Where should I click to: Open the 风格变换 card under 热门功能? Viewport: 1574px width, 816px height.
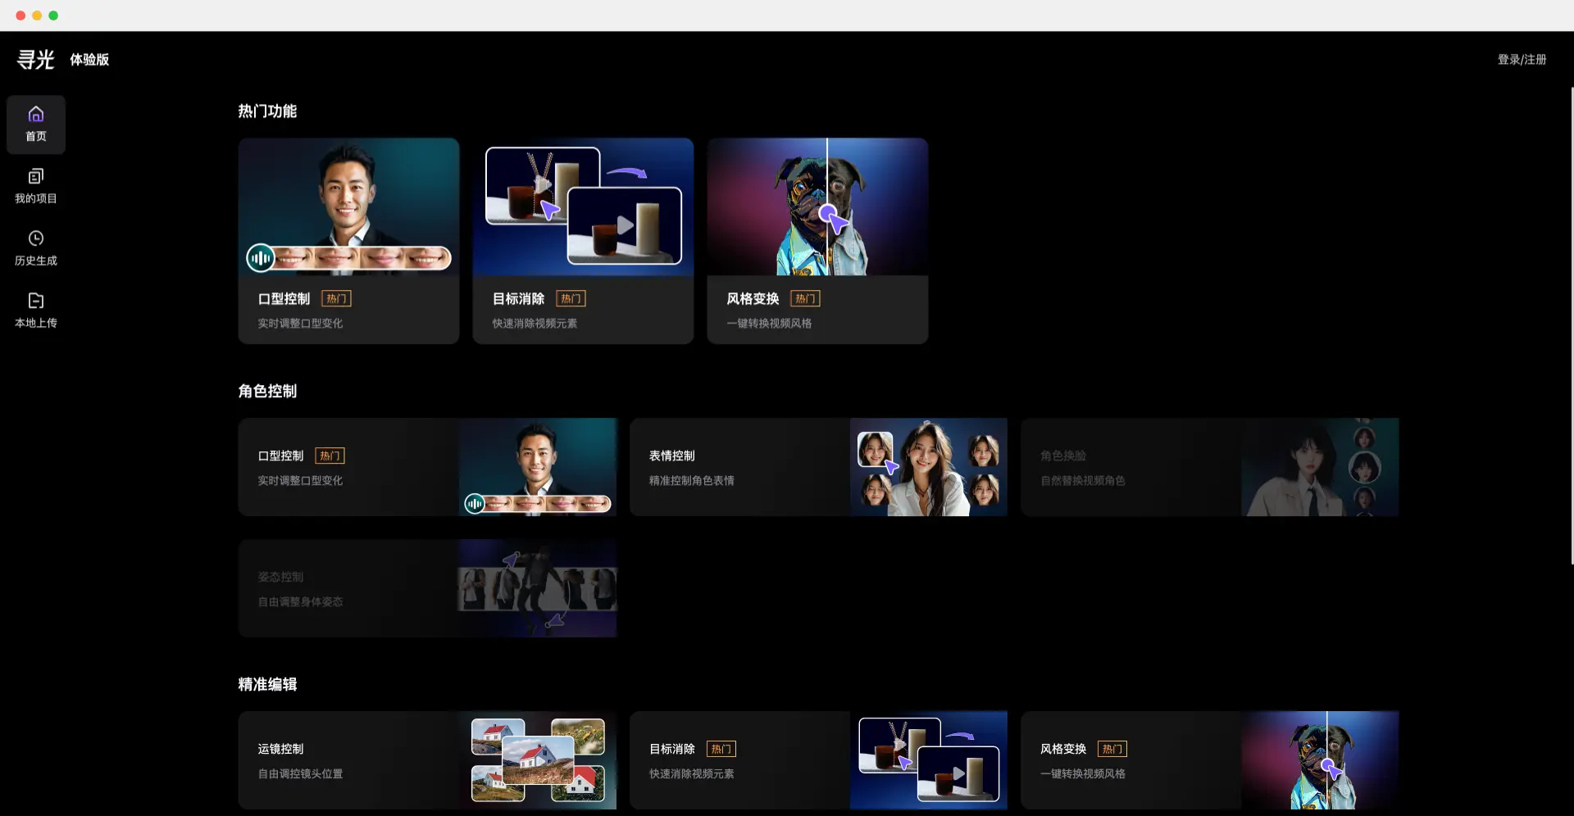tap(817, 241)
